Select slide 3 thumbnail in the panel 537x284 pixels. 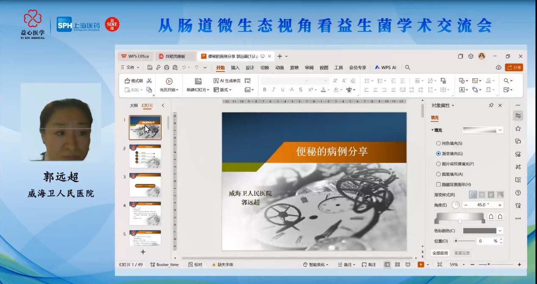point(145,185)
